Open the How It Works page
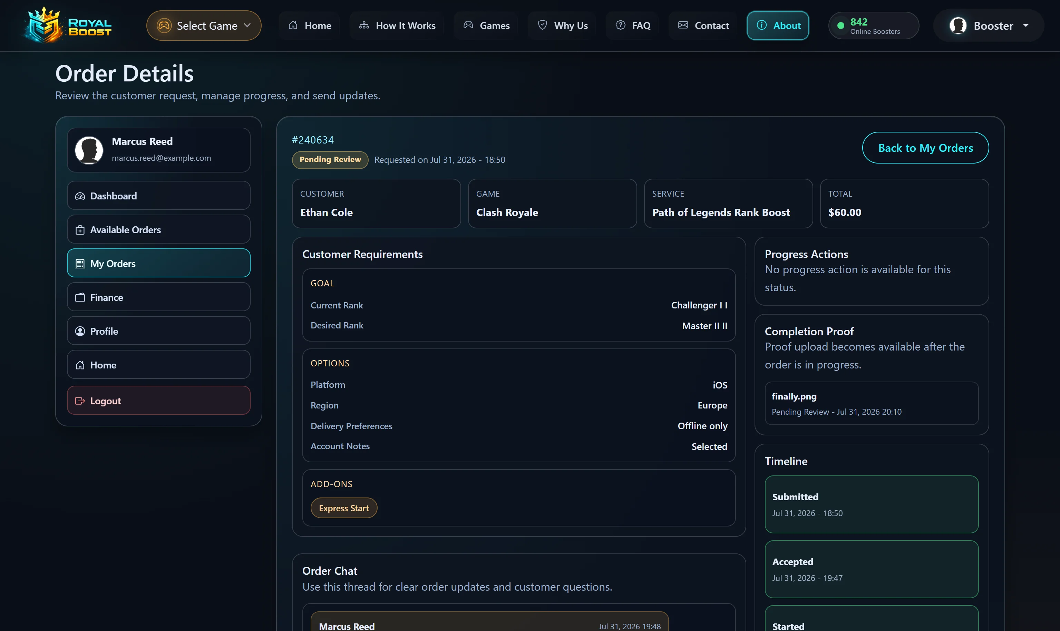Image resolution: width=1060 pixels, height=631 pixels. tap(397, 26)
